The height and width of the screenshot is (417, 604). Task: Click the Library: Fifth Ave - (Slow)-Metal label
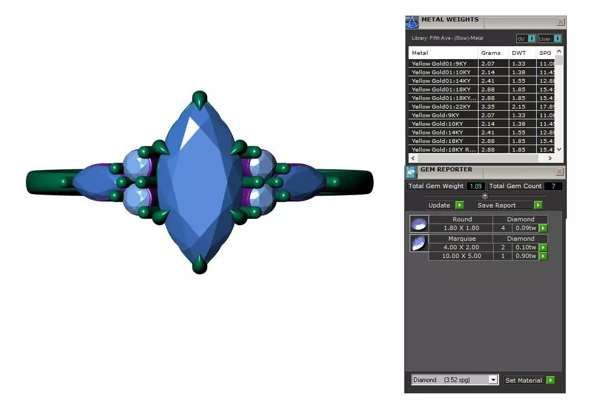pyautogui.click(x=447, y=38)
